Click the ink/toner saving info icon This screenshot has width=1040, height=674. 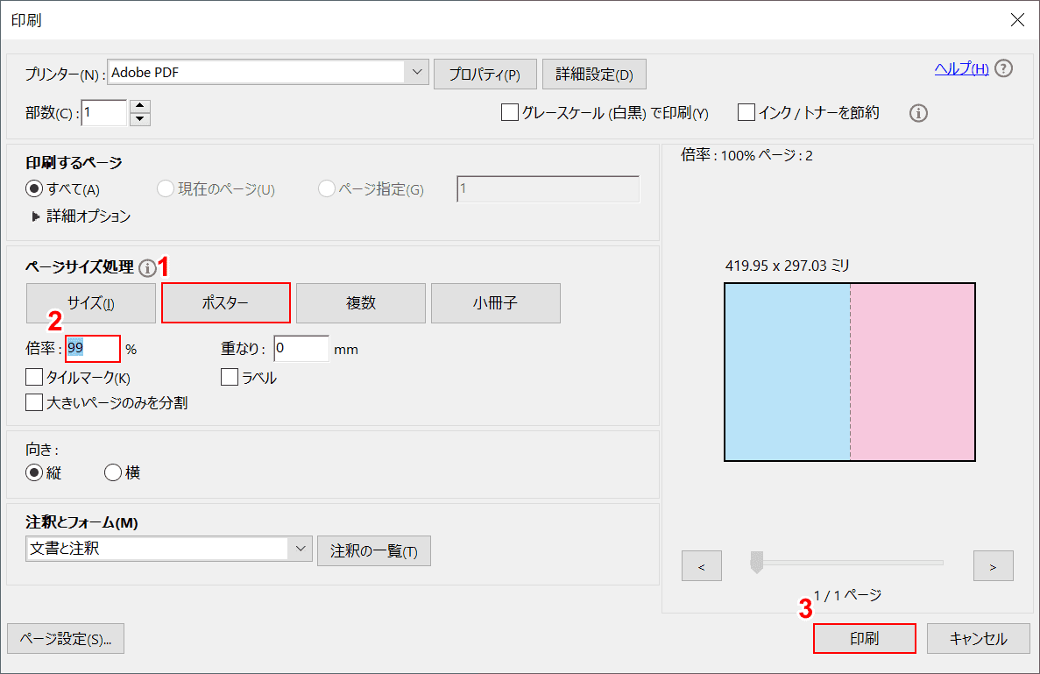(x=918, y=113)
